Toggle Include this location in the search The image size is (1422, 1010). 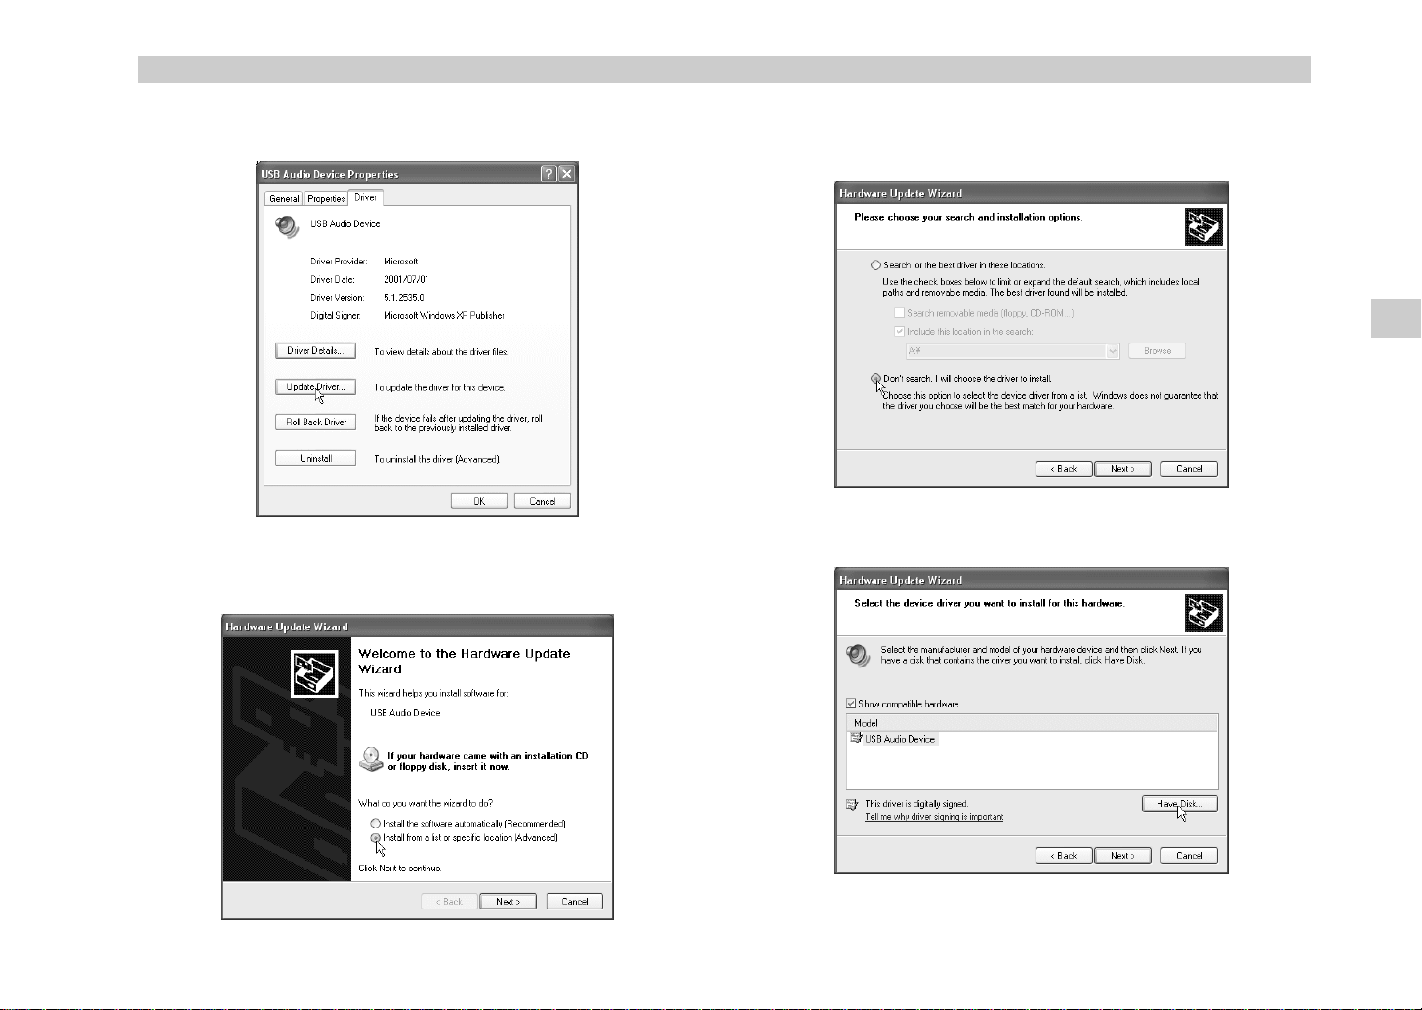click(x=900, y=332)
